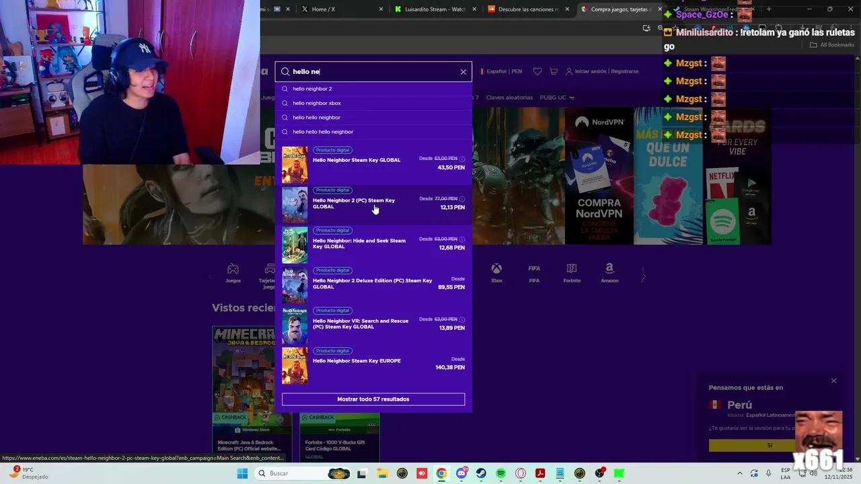Open Opera browser from taskbar
Screen dimensions: 861x484
(520, 473)
